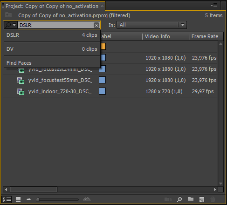The width and height of the screenshot is (227, 205).
Task: Click the zoom out mountain icon
Action: pyautogui.click(x=28, y=199)
